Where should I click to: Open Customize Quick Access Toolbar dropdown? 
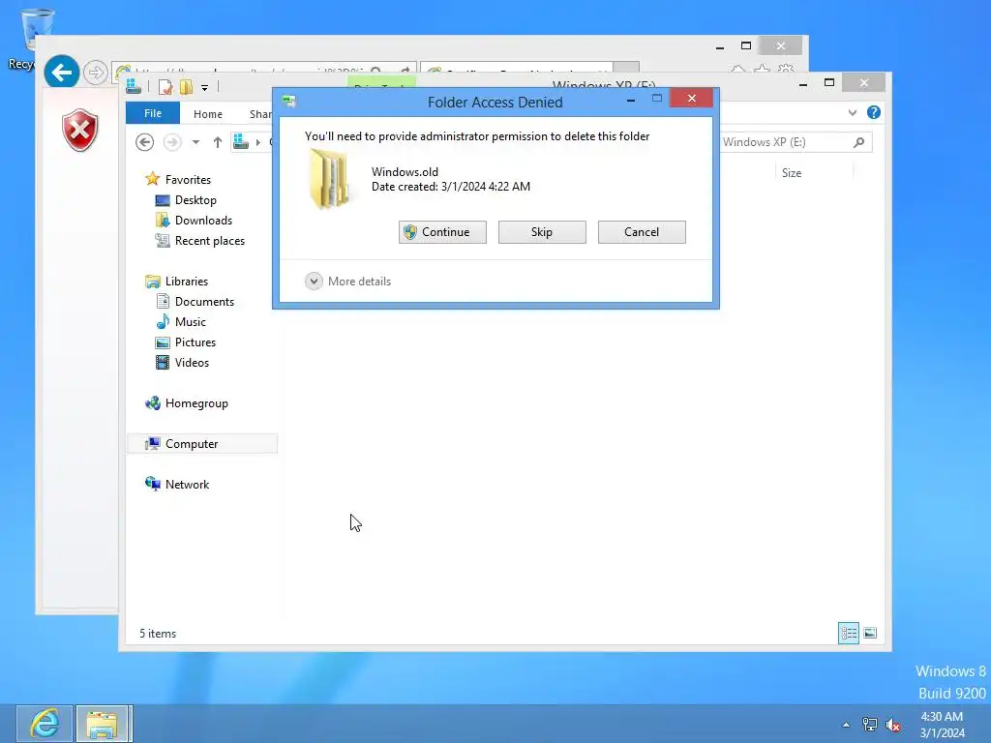point(205,88)
